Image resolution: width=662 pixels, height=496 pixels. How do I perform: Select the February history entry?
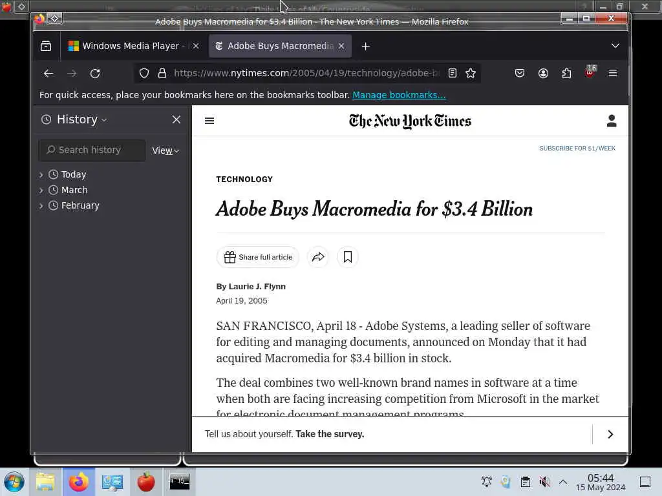[80, 205]
